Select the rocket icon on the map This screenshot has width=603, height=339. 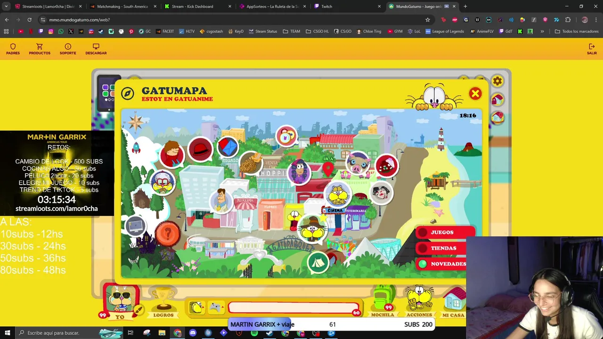coord(136,147)
